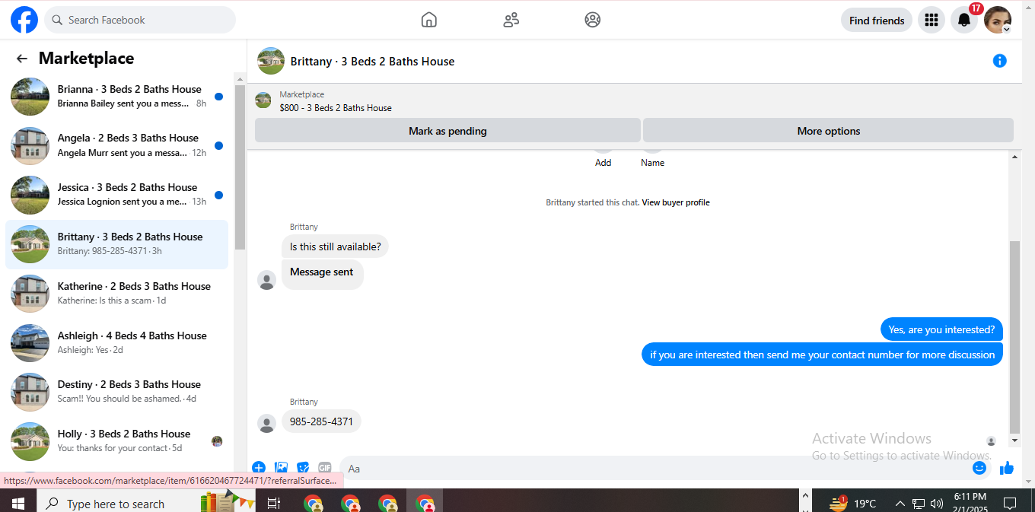Open the plus more-actions icon in composer
The image size is (1035, 512).
click(x=259, y=468)
